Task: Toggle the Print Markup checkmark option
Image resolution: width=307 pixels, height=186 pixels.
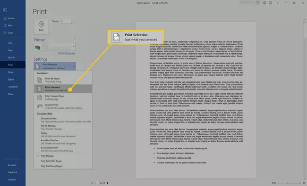Action: coord(63,156)
